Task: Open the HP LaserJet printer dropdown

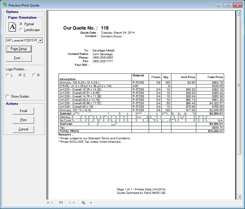Action: (x=40, y=40)
